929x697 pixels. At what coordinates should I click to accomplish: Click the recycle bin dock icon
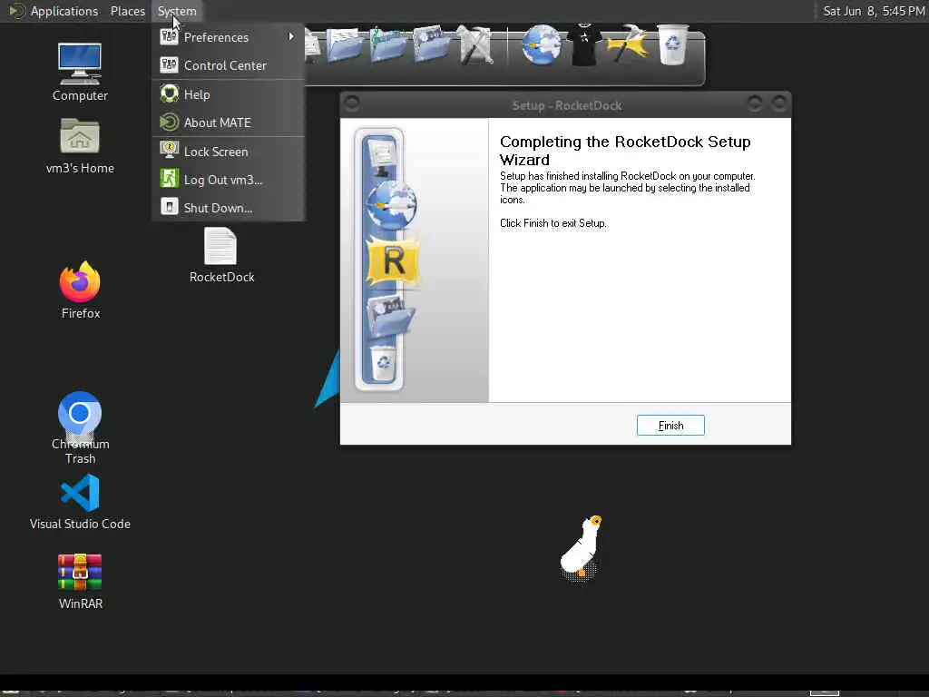pyautogui.click(x=672, y=44)
